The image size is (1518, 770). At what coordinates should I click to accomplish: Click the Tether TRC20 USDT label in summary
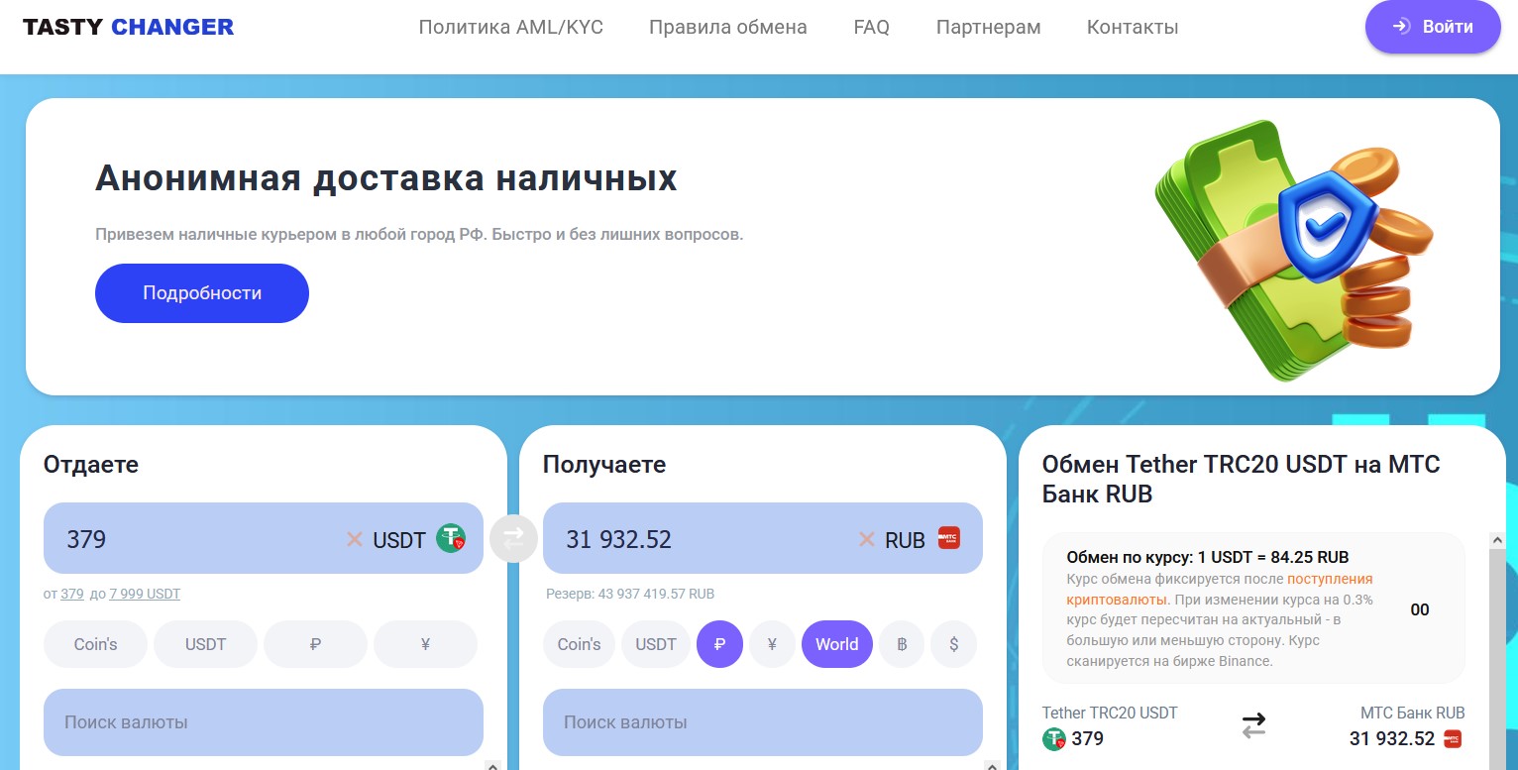1110,713
